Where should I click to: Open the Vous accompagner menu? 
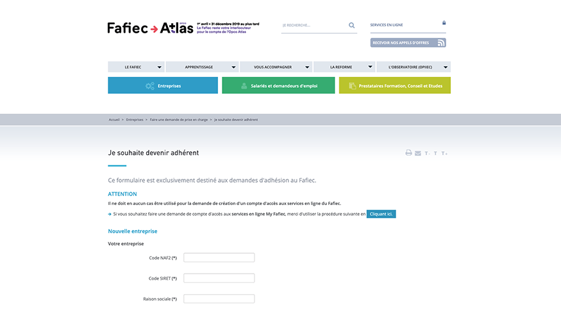pyautogui.click(x=276, y=67)
